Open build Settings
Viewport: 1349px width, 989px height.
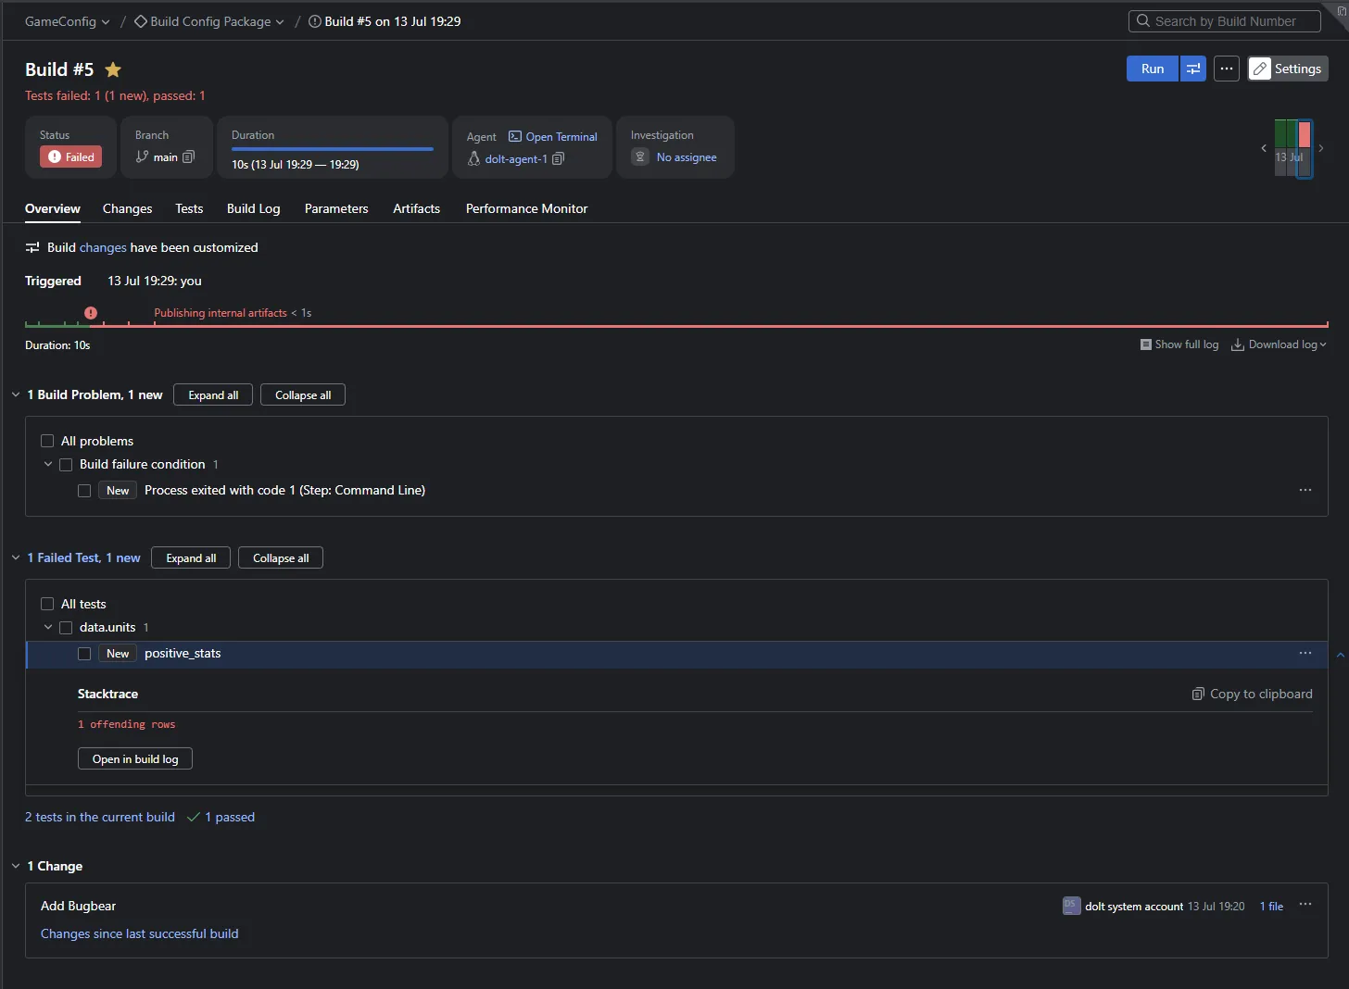(1288, 69)
